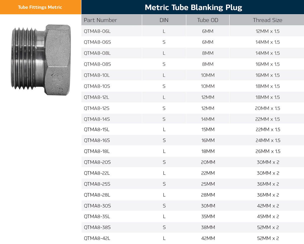The image size is (304, 244).
Task: Select the 12MM x 1.5 thread size cell
Action: pyautogui.click(x=268, y=31)
